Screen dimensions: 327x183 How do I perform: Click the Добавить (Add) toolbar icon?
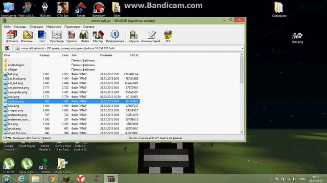click(12, 36)
